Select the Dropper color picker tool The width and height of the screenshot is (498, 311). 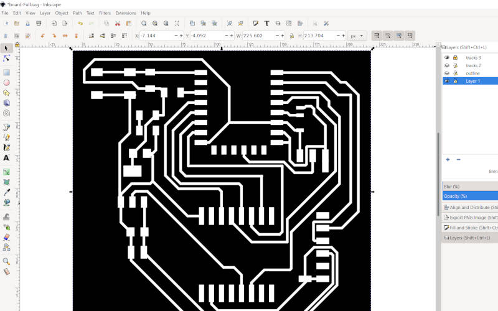pyautogui.click(x=6, y=192)
